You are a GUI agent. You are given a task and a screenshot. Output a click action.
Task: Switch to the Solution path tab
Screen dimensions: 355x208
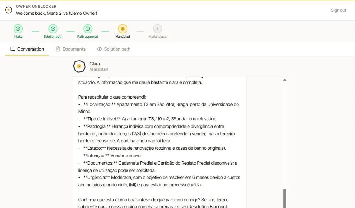pos(114,49)
